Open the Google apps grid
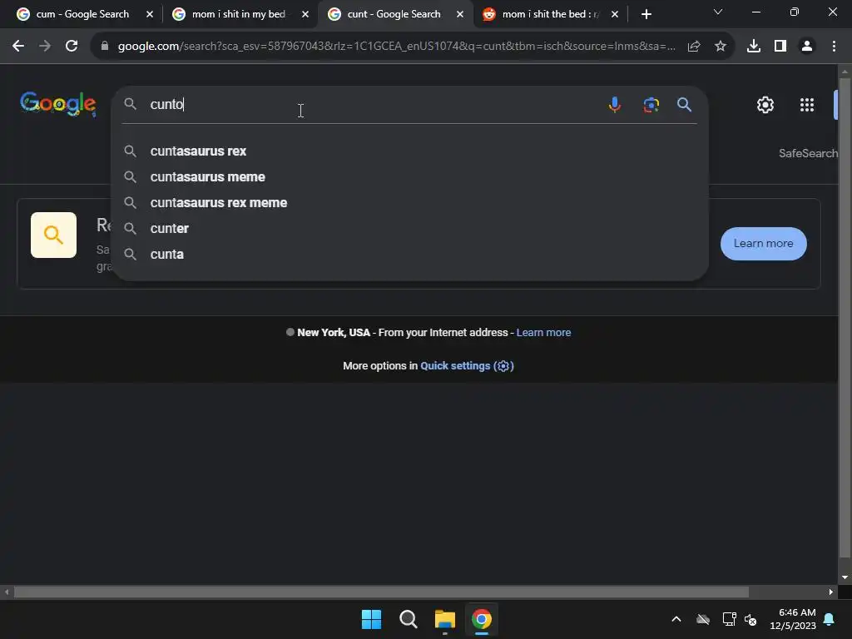 807,104
